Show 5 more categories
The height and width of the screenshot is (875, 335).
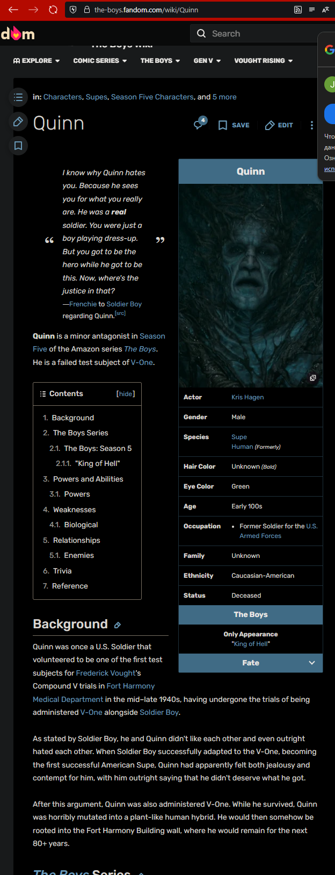coord(224,97)
